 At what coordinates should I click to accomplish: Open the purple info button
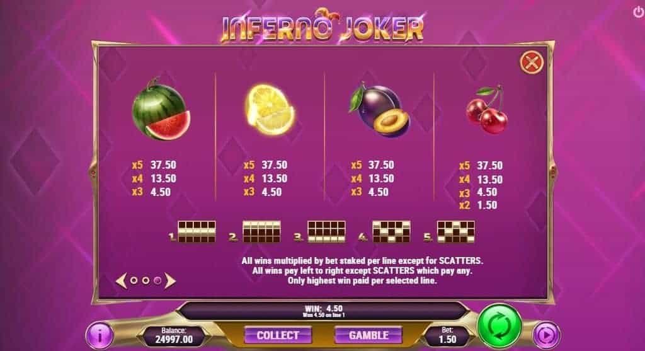[99, 335]
